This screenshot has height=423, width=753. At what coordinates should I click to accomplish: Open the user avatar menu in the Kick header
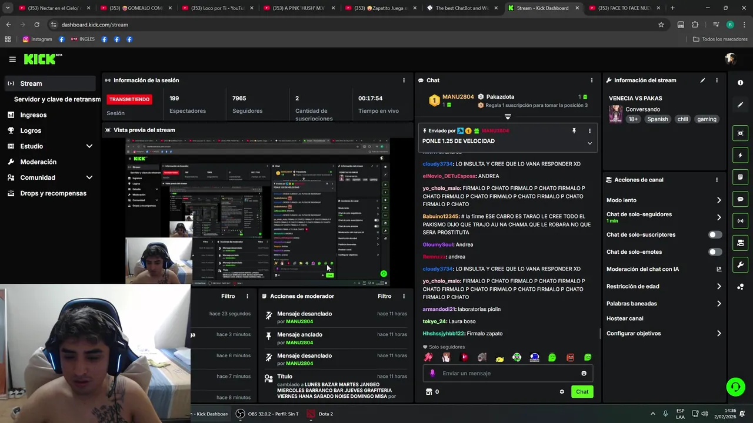pos(731,59)
